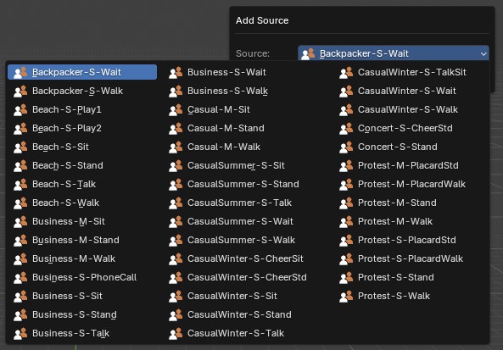Pick the CasualWinter-S-Wait entry
The height and width of the screenshot is (350, 503).
tap(411, 91)
